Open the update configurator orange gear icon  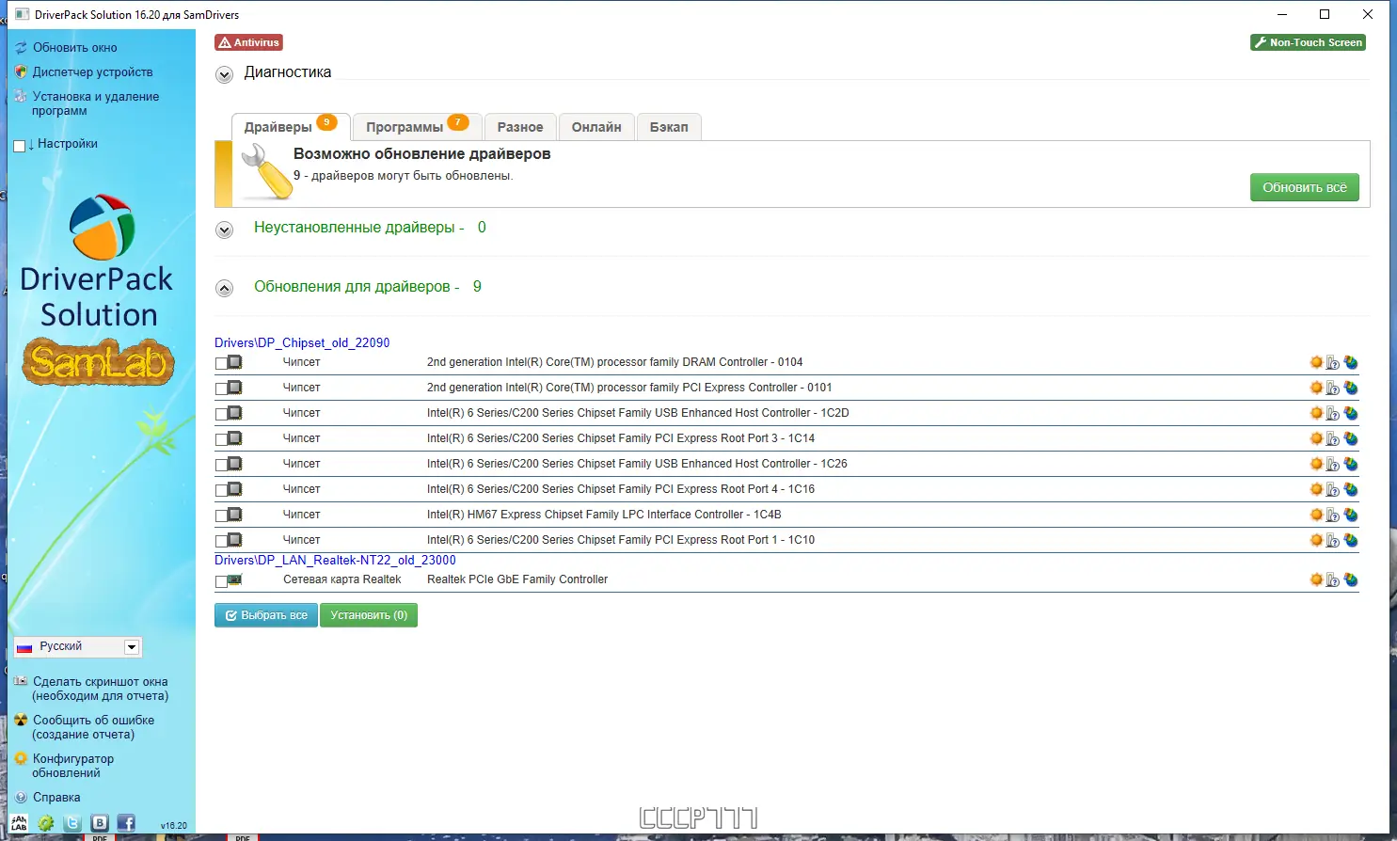click(21, 758)
